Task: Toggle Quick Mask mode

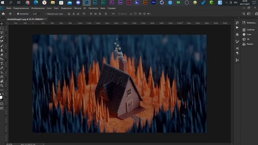Action: pos(2,104)
